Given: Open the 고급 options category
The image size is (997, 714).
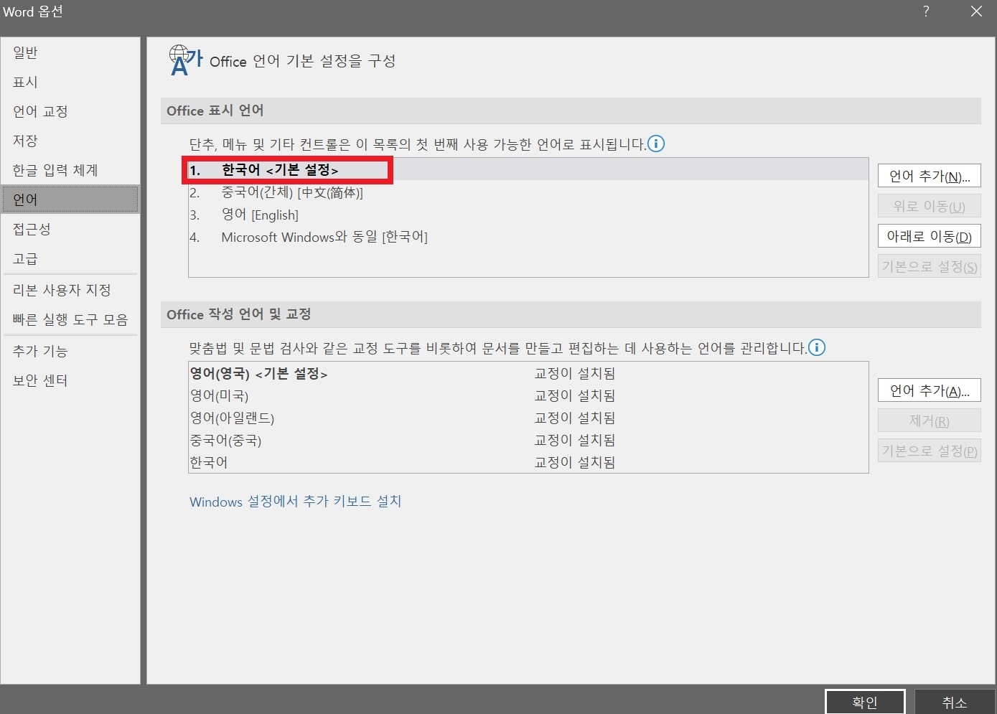Looking at the screenshot, I should [x=70, y=258].
